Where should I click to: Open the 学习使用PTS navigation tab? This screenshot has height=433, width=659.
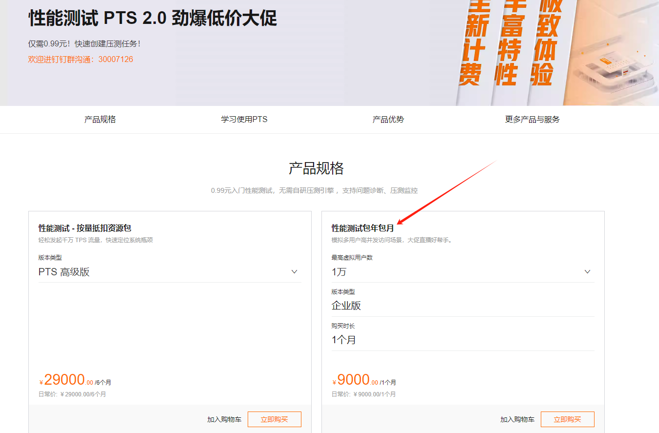244,119
